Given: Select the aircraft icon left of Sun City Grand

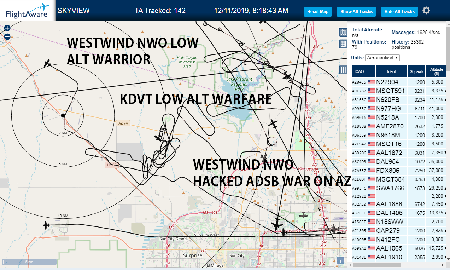Looking at the screenshot, I should 46,225.
